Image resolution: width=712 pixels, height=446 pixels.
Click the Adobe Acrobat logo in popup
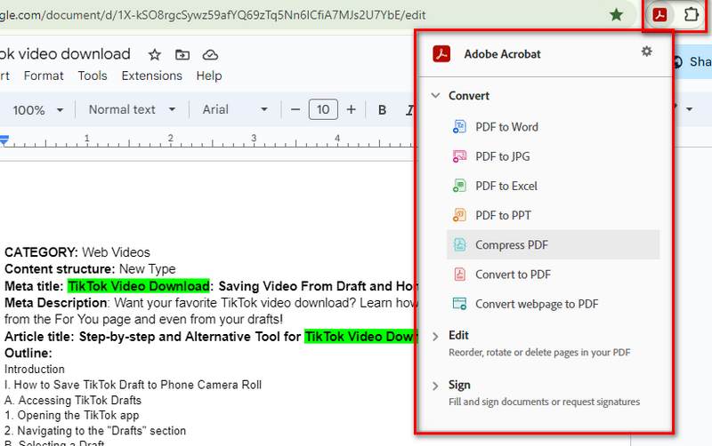pyautogui.click(x=441, y=54)
